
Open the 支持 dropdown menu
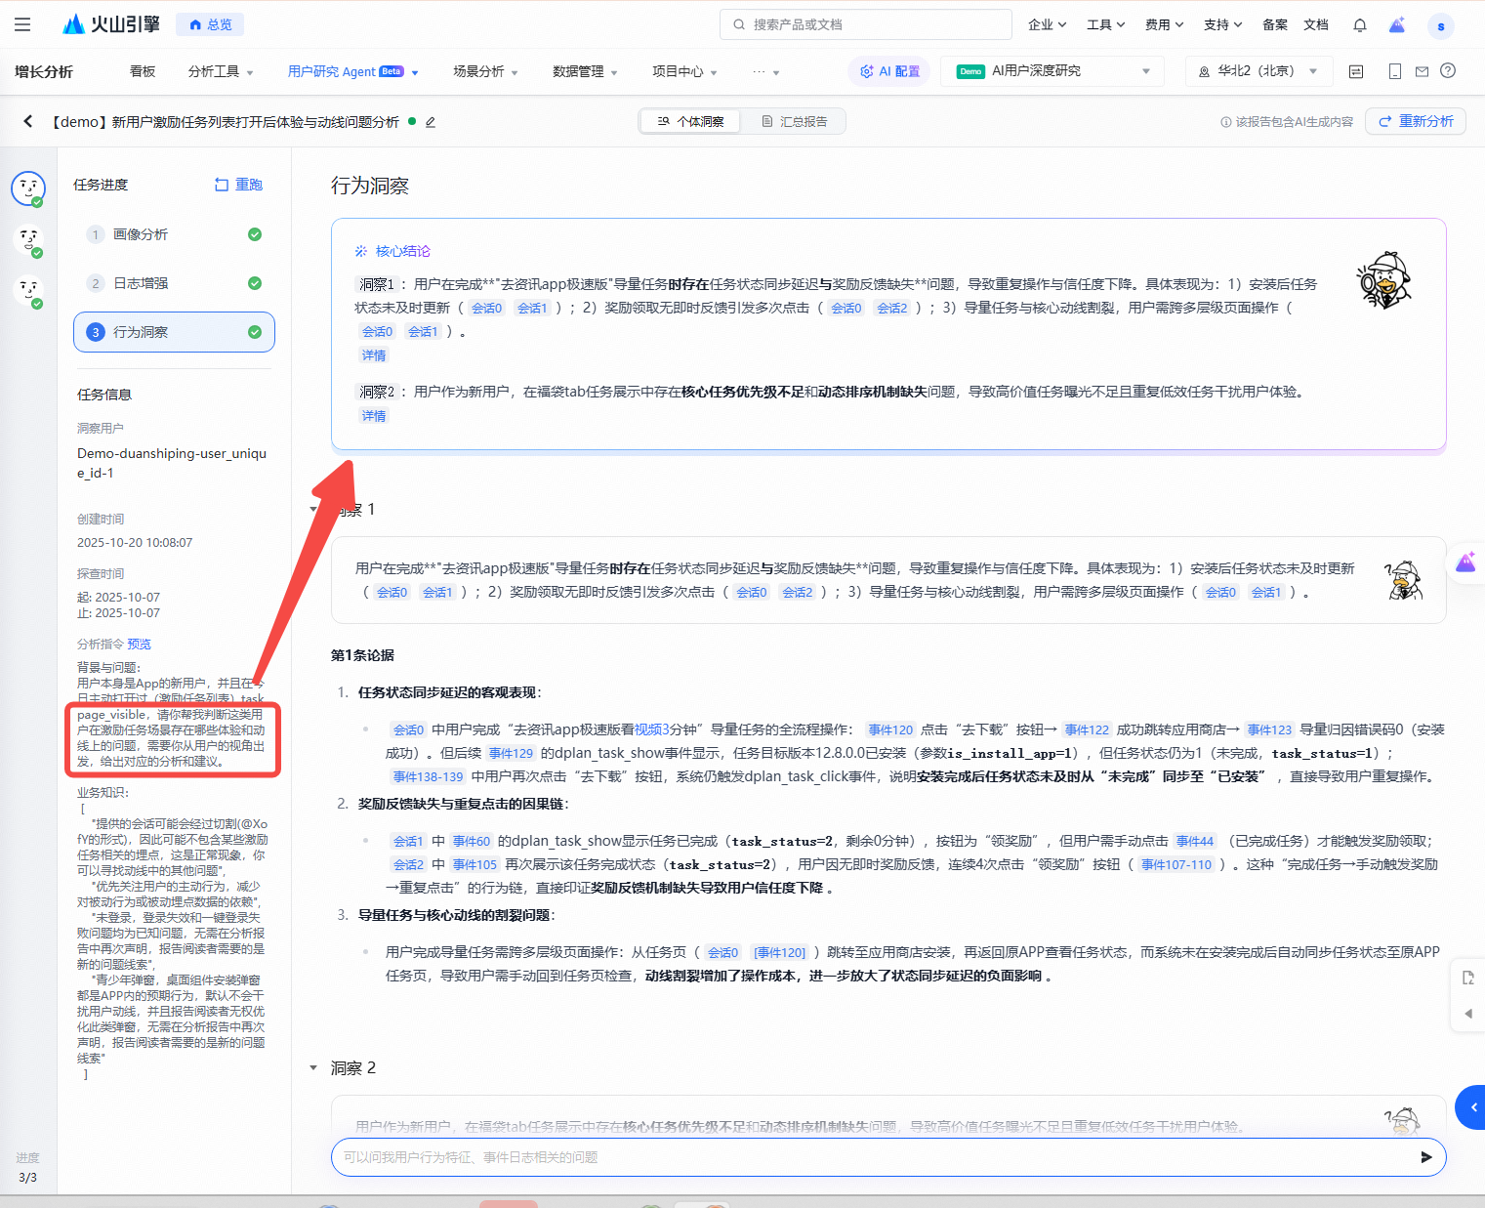(1222, 24)
